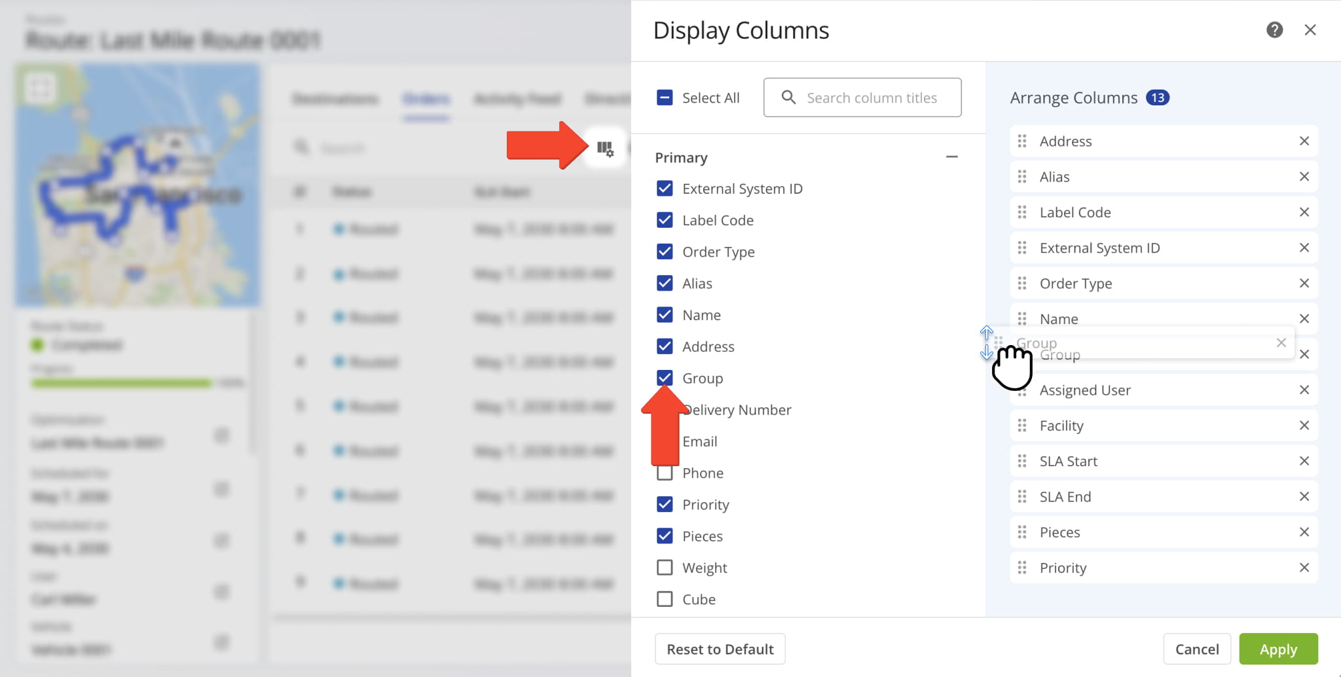Screen dimensions: 1341x677
Task: Collapse the Primary section
Action: pos(951,157)
